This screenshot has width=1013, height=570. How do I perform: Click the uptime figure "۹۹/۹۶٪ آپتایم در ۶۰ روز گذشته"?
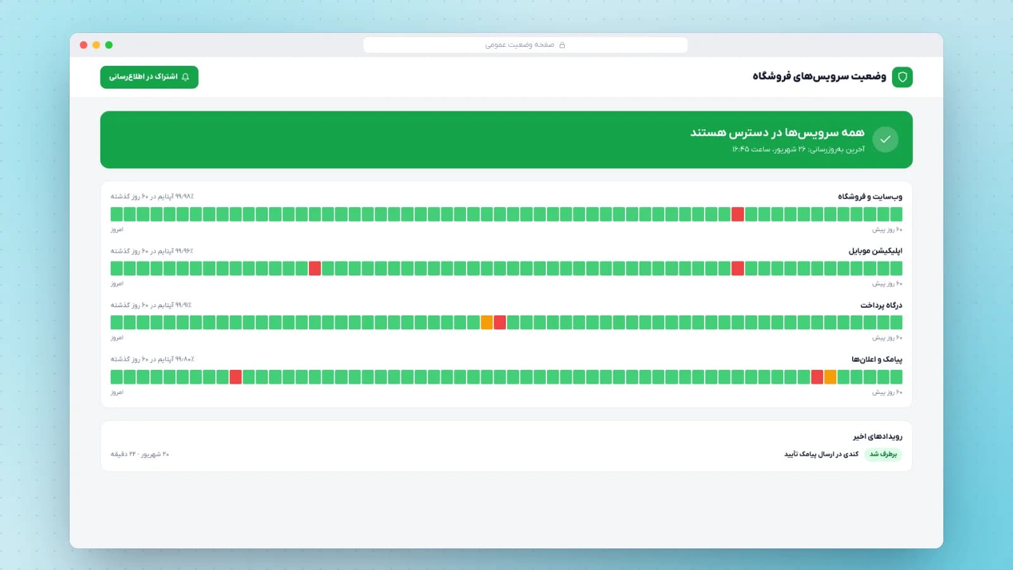coord(152,251)
